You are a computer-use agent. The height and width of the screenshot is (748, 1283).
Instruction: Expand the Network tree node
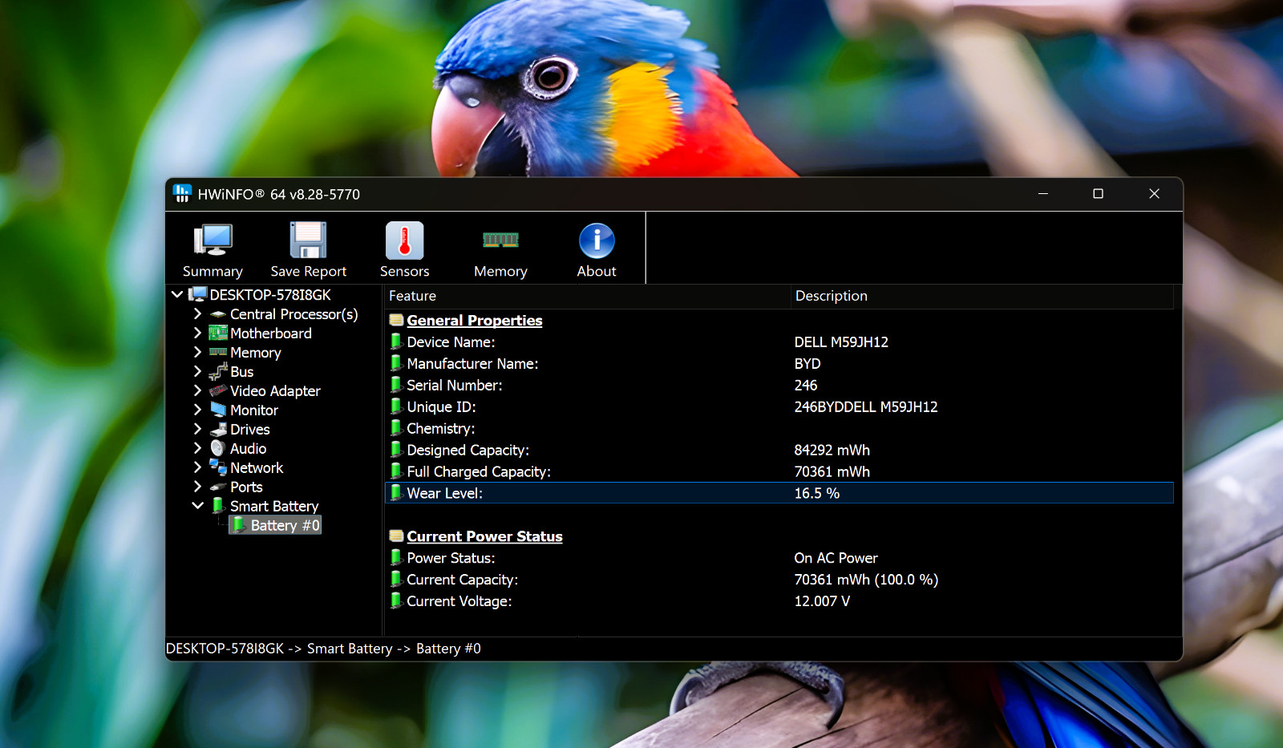[197, 467]
